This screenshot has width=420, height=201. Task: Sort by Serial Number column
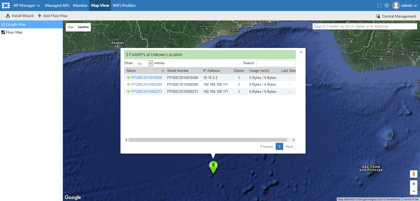coord(178,70)
